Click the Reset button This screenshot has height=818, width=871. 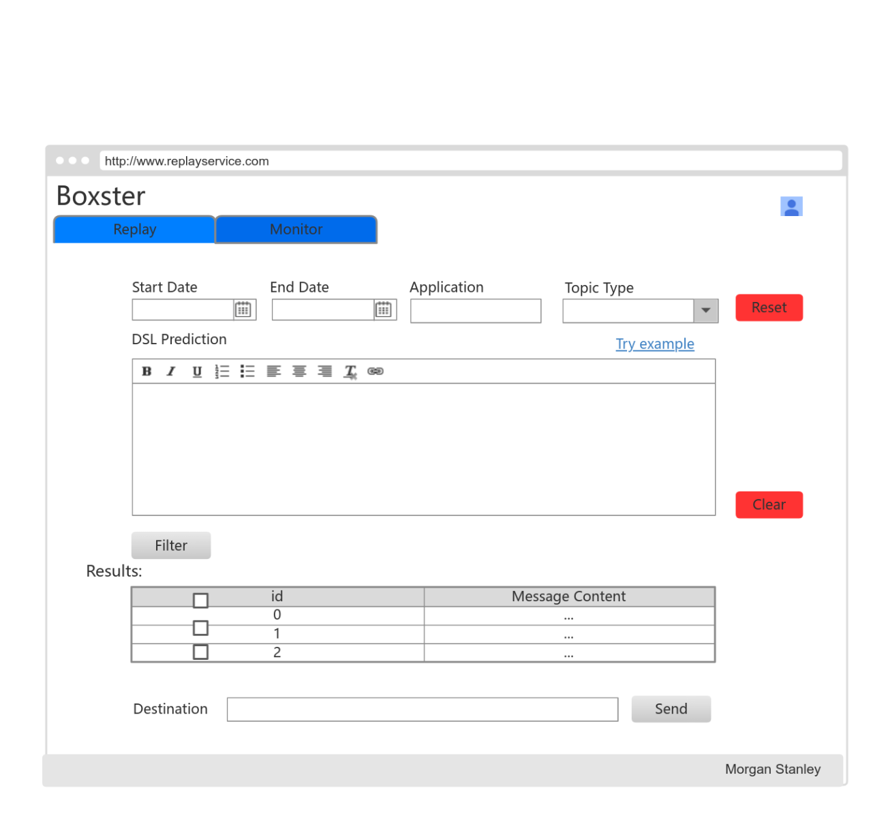(x=769, y=307)
